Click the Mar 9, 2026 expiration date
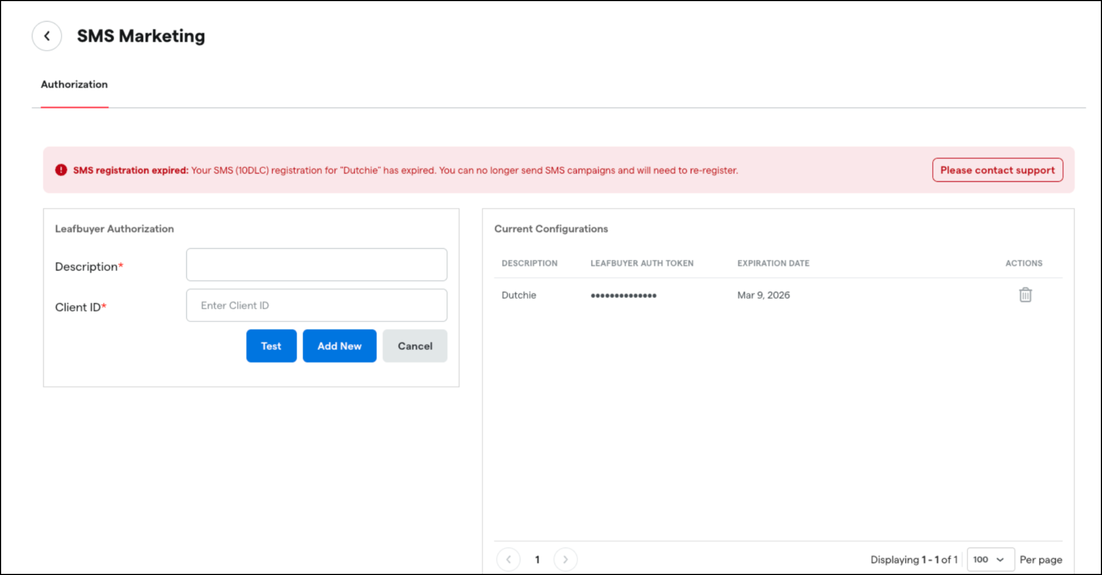Viewport: 1102px width, 575px height. [x=763, y=295]
